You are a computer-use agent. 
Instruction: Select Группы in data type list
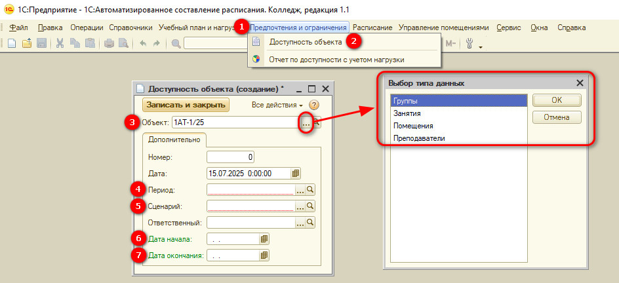[458, 100]
